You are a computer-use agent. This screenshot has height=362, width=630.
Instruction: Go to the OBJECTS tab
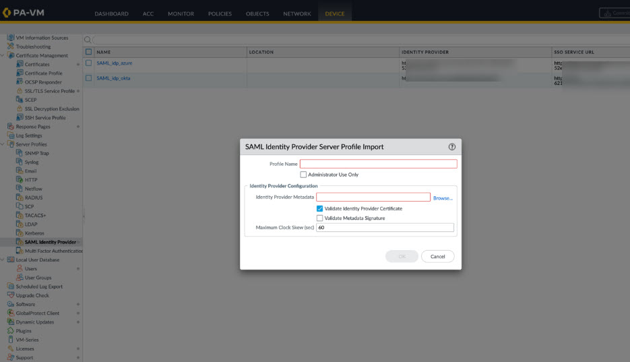257,13
